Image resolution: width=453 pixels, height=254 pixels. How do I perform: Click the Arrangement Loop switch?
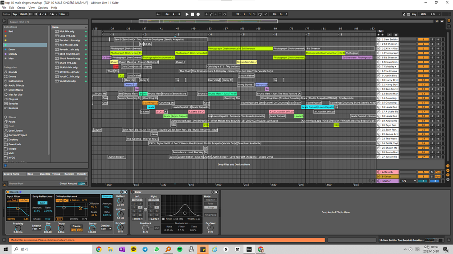pos(260,14)
